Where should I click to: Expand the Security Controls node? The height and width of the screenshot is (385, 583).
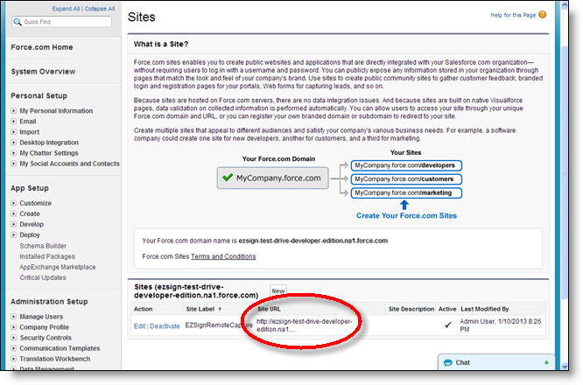point(14,337)
